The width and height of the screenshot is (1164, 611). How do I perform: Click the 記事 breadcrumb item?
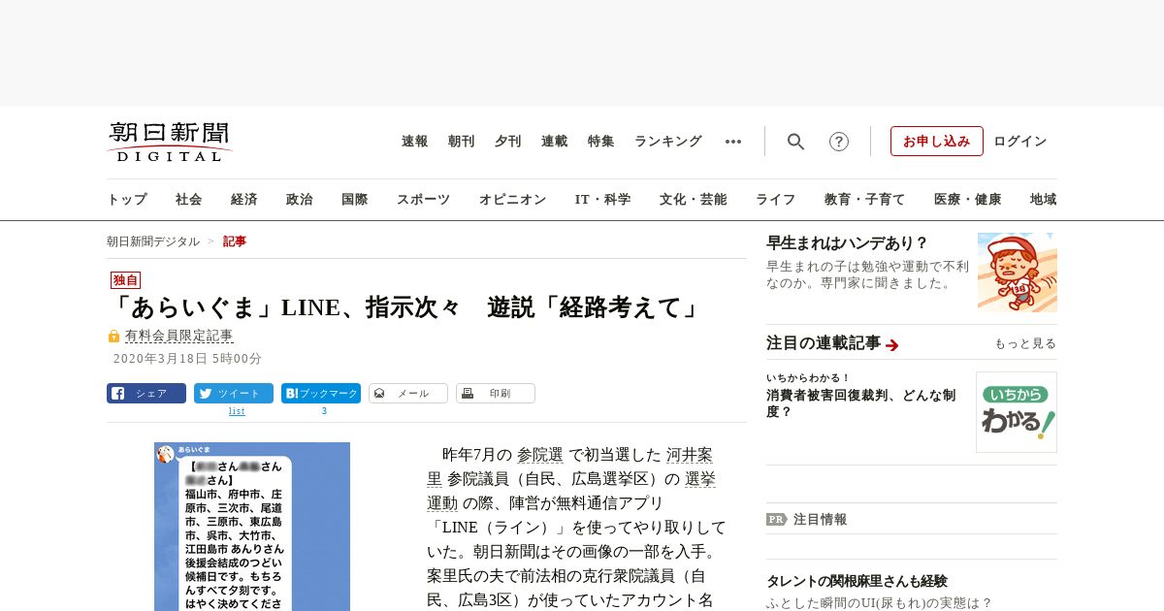click(235, 241)
